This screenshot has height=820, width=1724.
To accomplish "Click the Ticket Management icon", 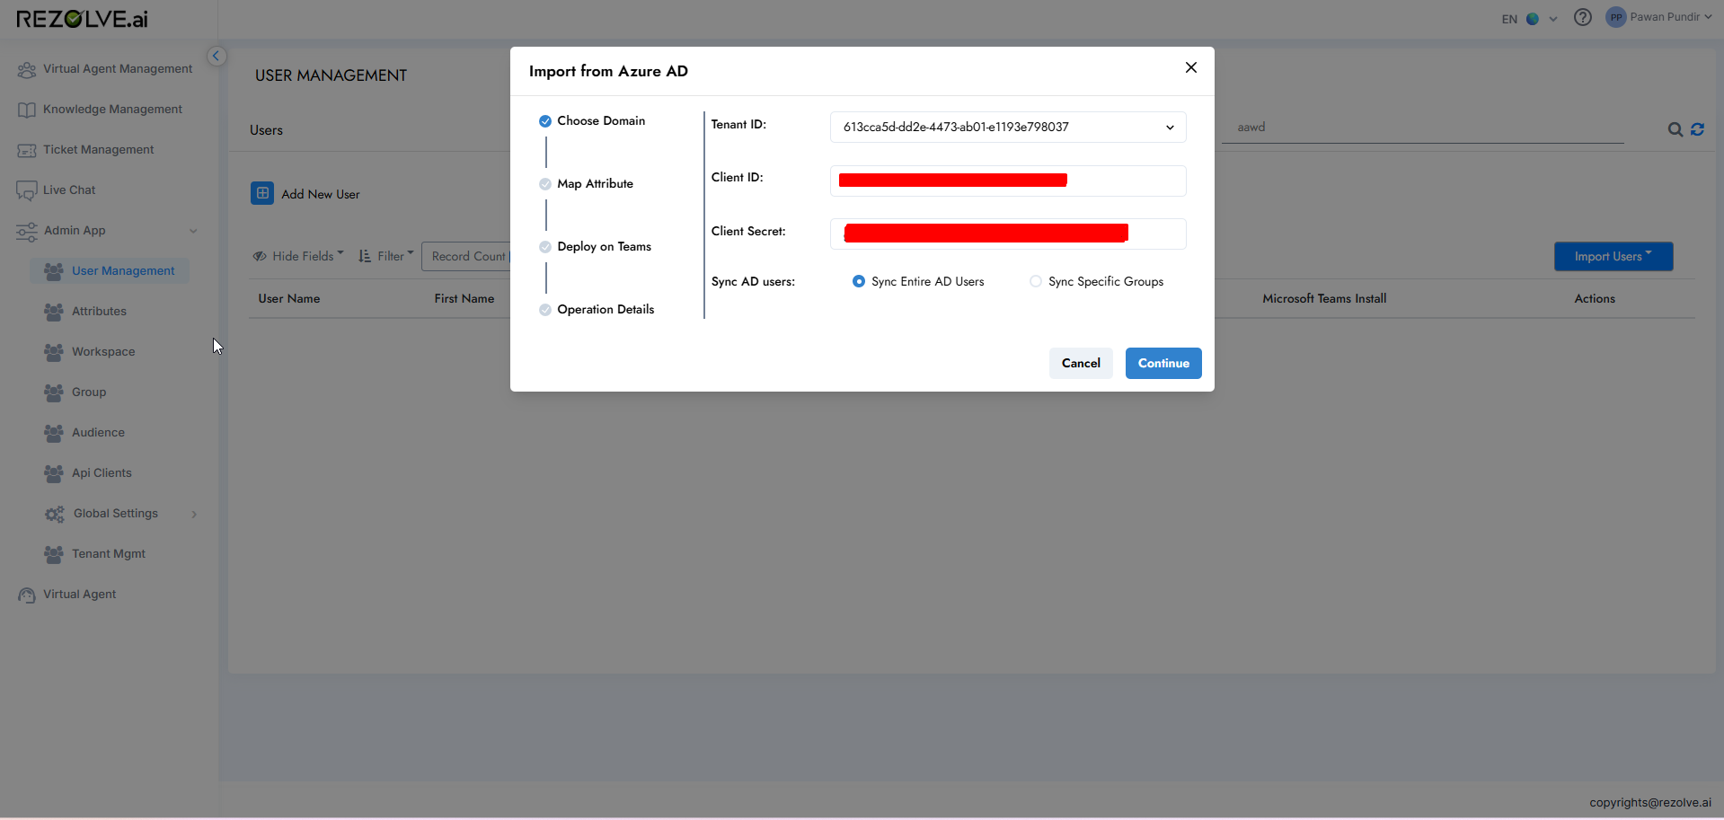I will pyautogui.click(x=26, y=150).
